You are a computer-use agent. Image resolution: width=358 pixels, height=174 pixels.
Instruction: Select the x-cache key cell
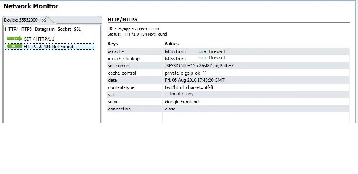(135, 51)
